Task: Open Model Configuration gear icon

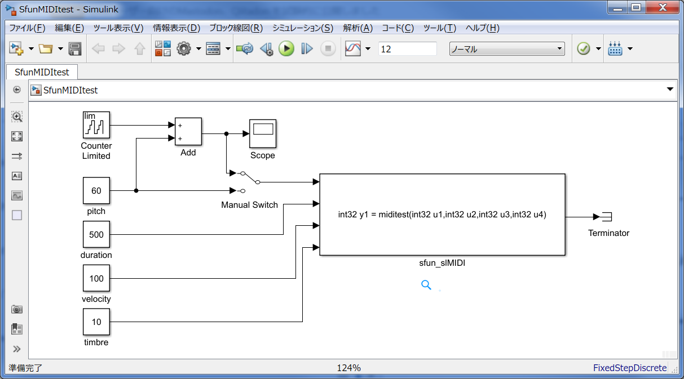Action: (x=184, y=49)
